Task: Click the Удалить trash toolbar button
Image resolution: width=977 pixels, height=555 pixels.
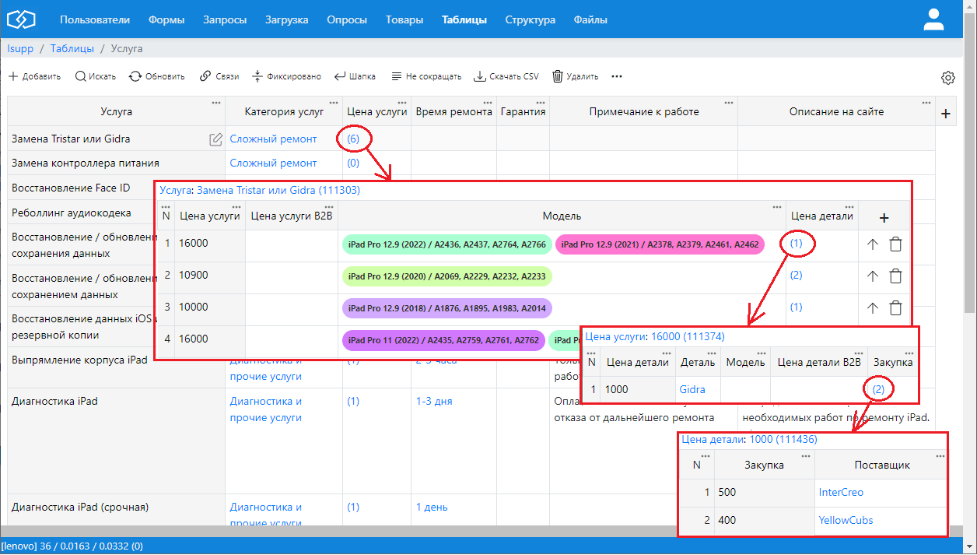Action: (575, 76)
